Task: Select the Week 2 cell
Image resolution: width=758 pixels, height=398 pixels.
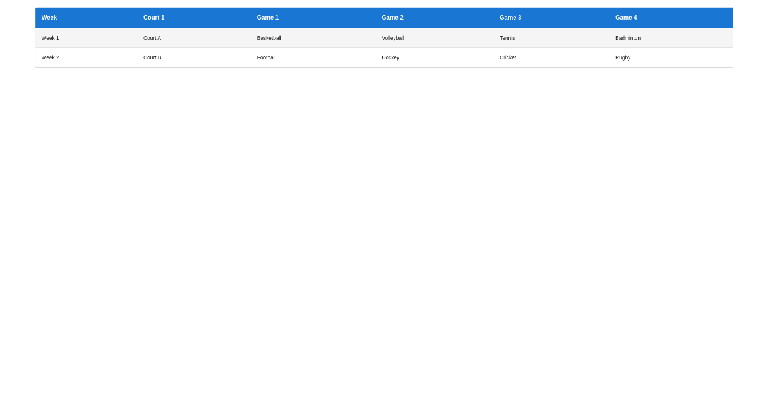Action: click(x=50, y=57)
